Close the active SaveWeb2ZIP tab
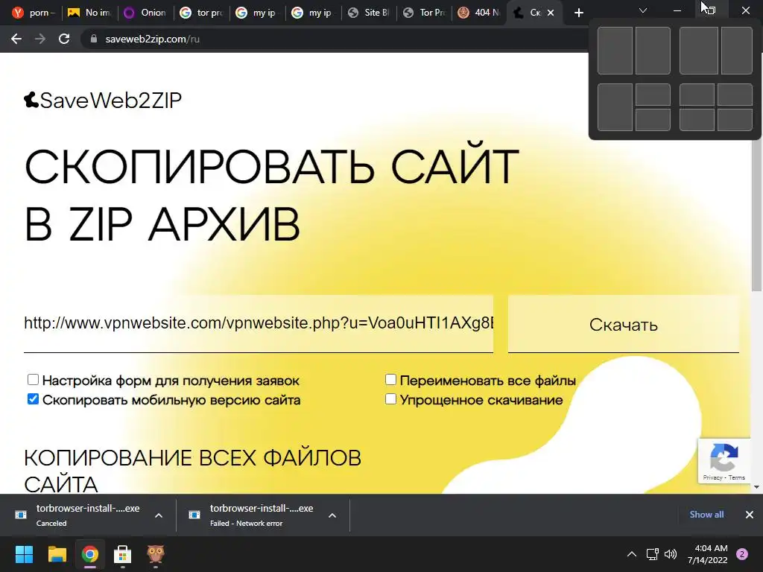Viewport: 763px width, 572px height. point(551,13)
